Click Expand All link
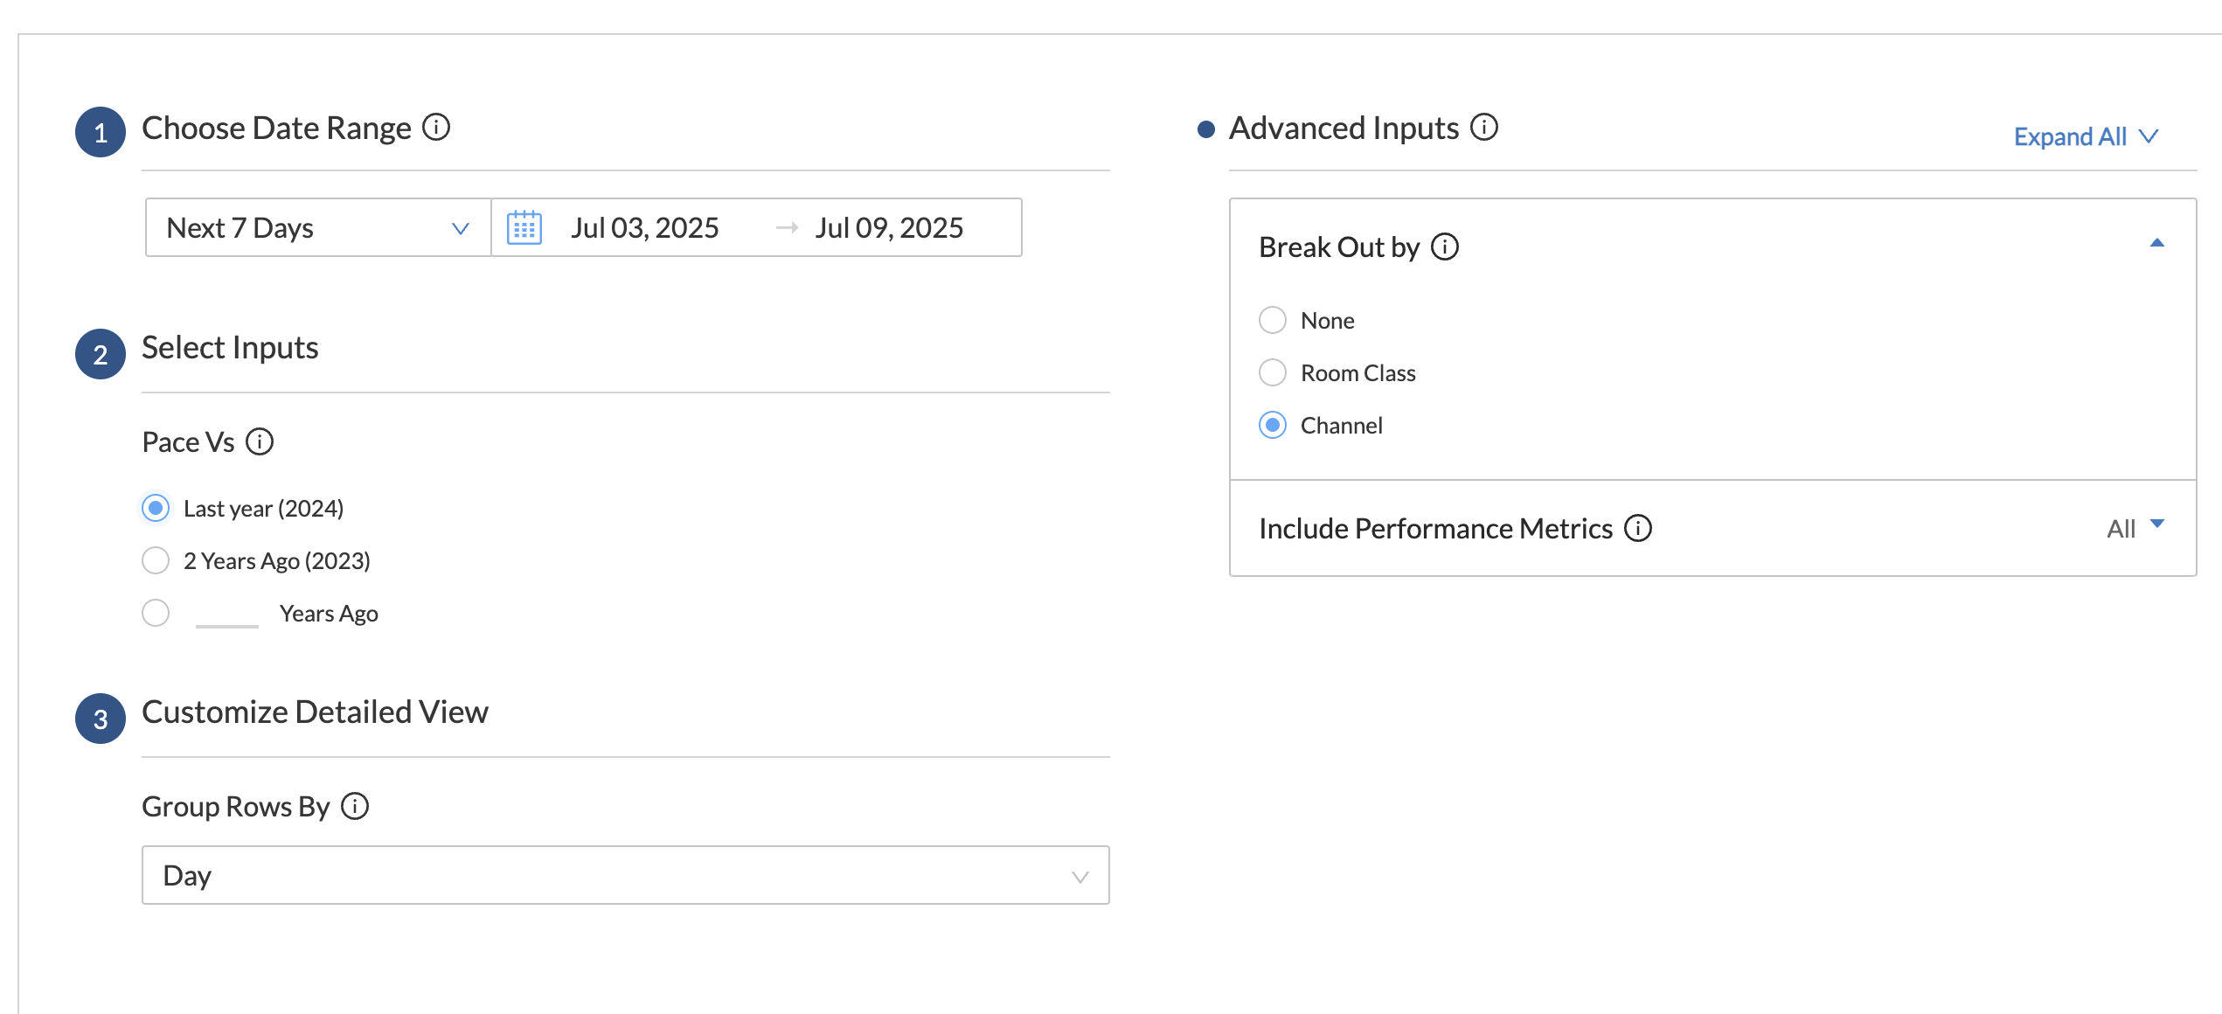The image size is (2222, 1014). [2085, 137]
